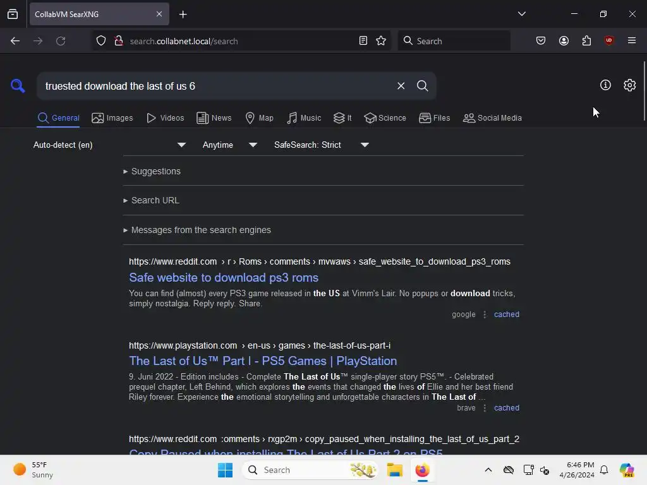The image size is (647, 485).
Task: Open 'Safe website to download ps3 roms' result
Action: pos(224,278)
